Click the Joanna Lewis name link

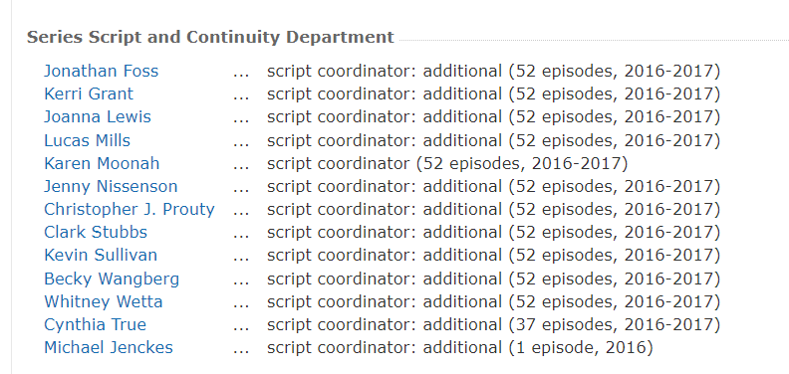pyautogui.click(x=98, y=116)
